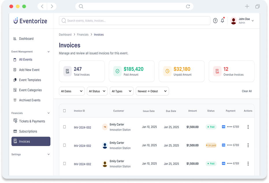
Task: Click the Total Invoices card icon
Action: (x=67, y=71)
